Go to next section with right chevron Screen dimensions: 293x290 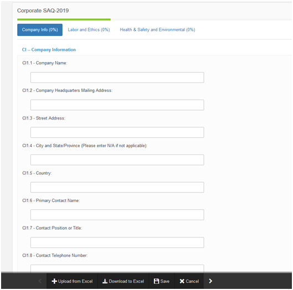point(210,281)
